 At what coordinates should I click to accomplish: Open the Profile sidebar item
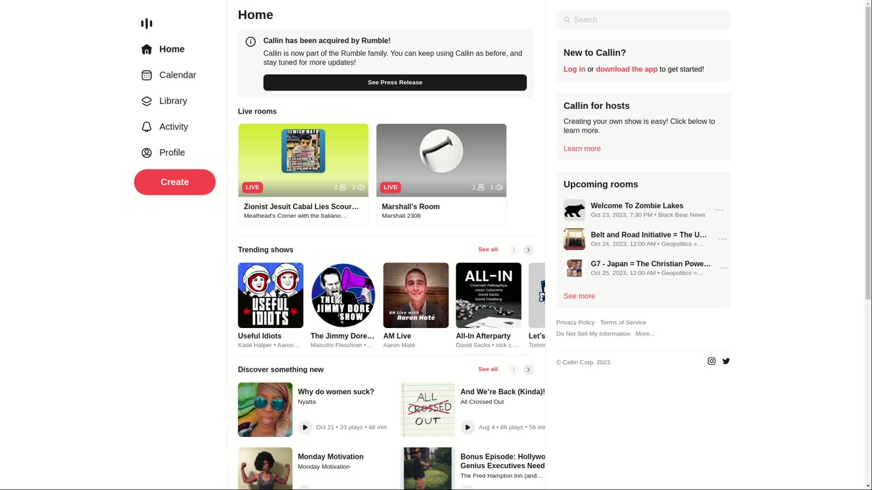click(x=163, y=152)
